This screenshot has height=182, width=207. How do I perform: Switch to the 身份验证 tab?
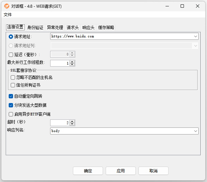(35, 27)
